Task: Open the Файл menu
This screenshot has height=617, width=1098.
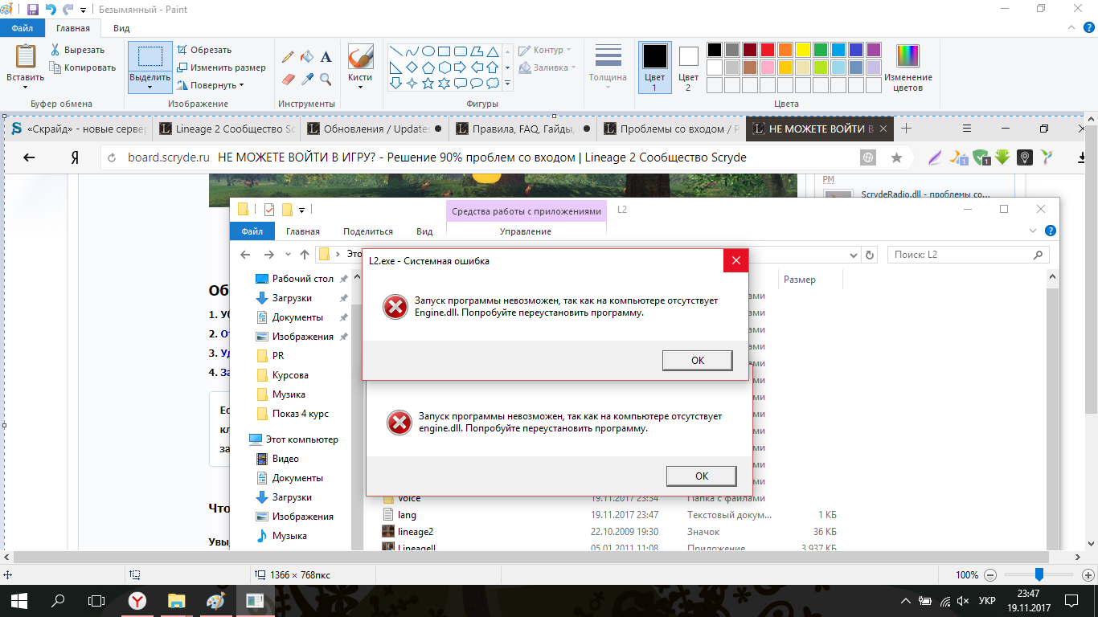Action: pos(22,28)
